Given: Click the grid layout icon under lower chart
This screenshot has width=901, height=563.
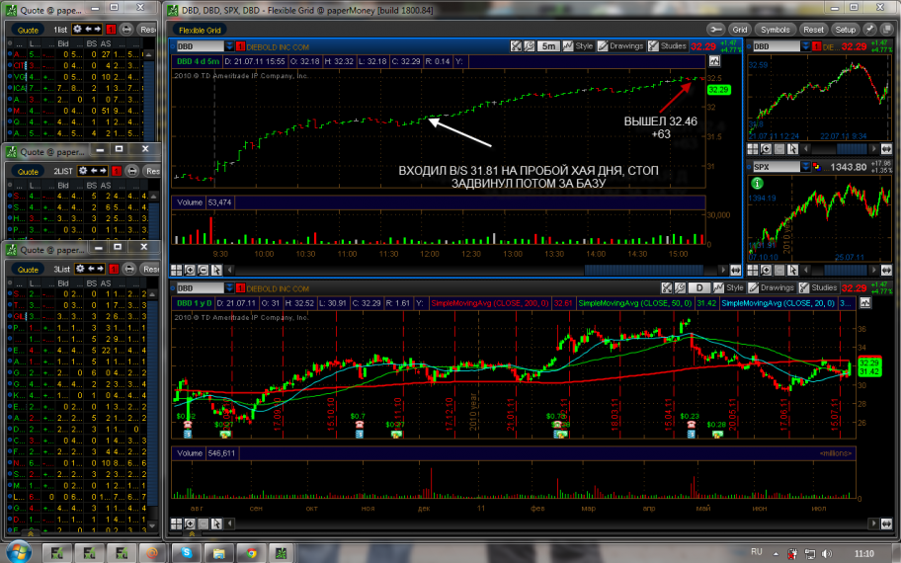Looking at the screenshot, I should (177, 523).
